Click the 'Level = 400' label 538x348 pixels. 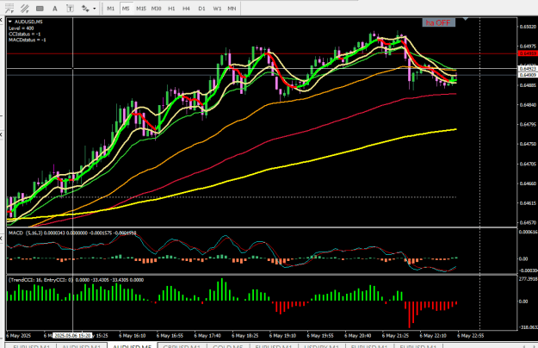22,28
